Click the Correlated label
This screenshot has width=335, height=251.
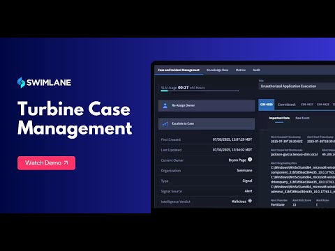tap(287, 105)
